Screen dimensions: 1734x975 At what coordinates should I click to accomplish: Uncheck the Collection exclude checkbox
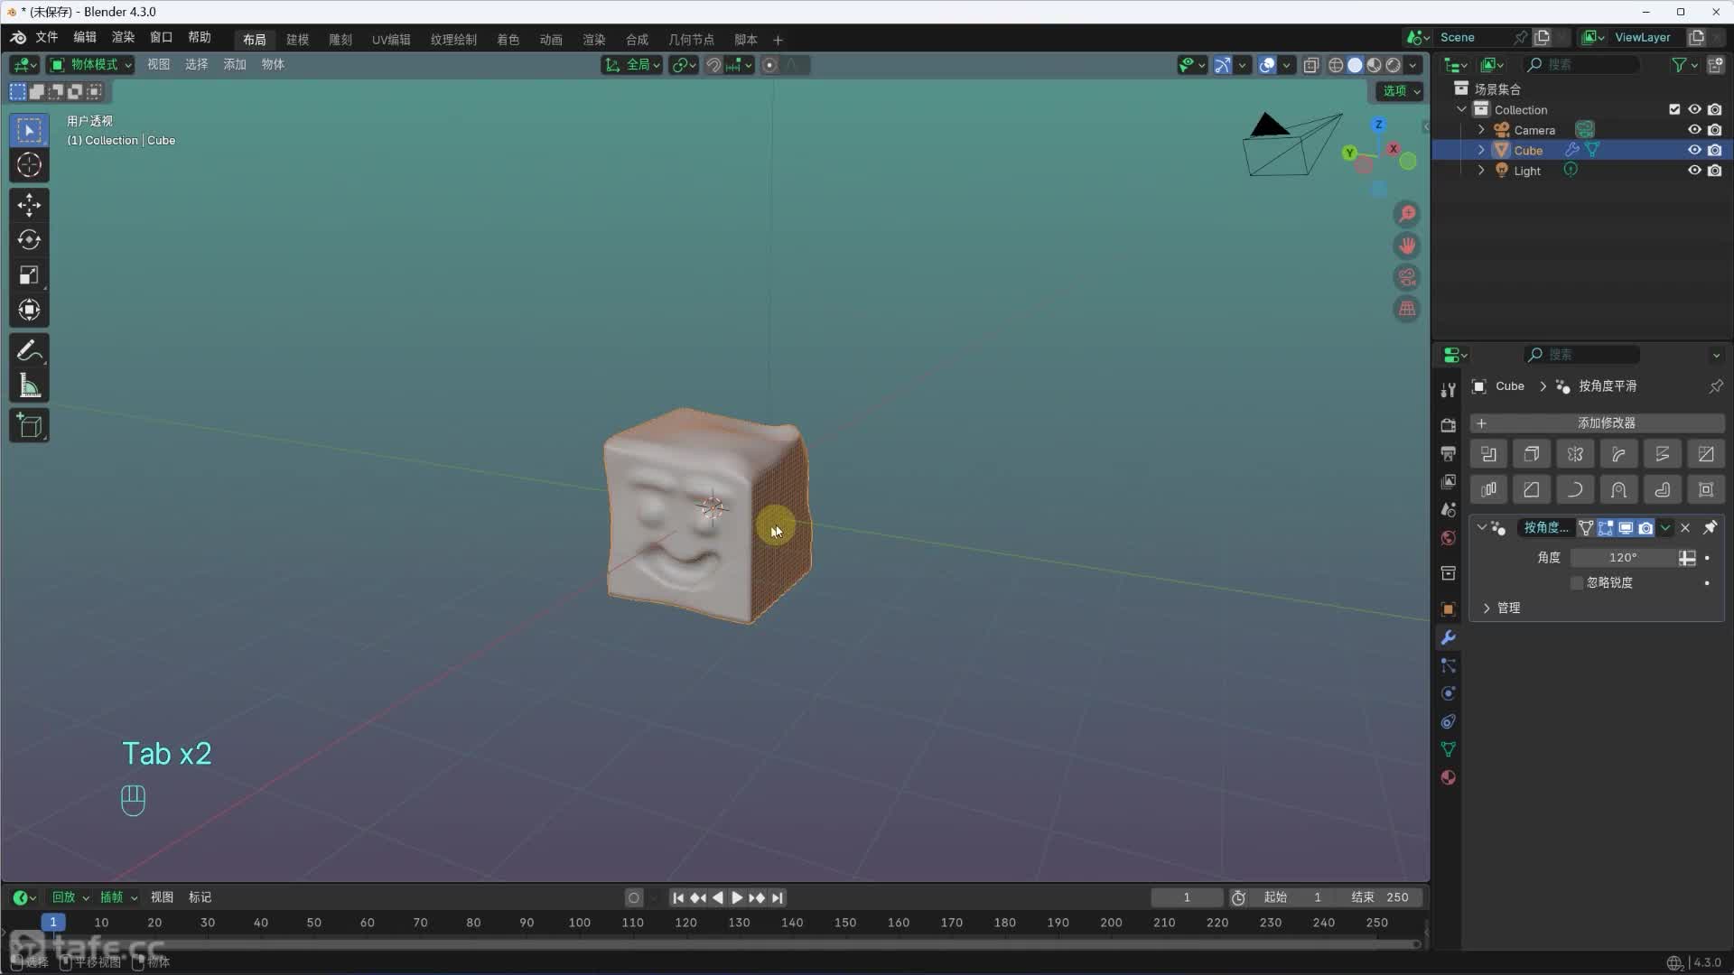tap(1673, 108)
